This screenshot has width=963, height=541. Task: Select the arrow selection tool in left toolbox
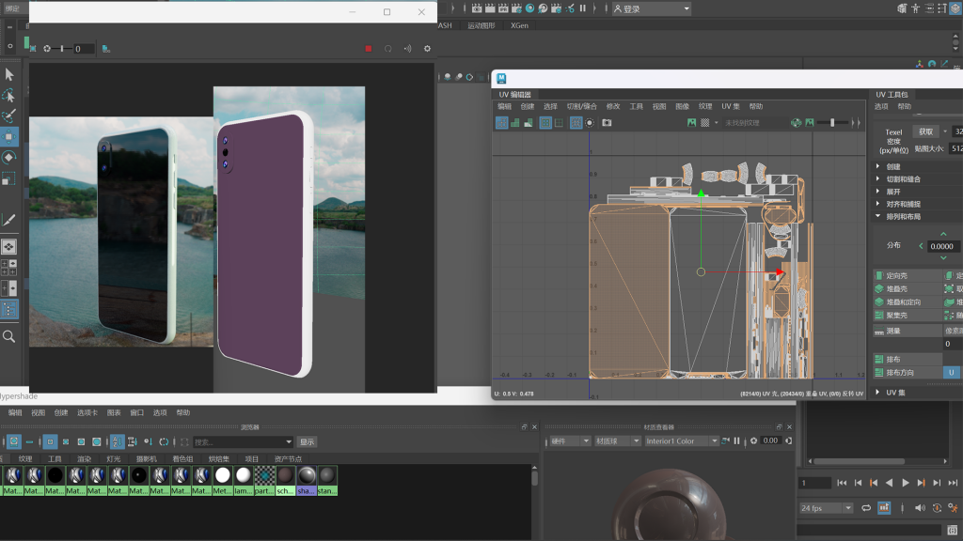(x=9, y=74)
